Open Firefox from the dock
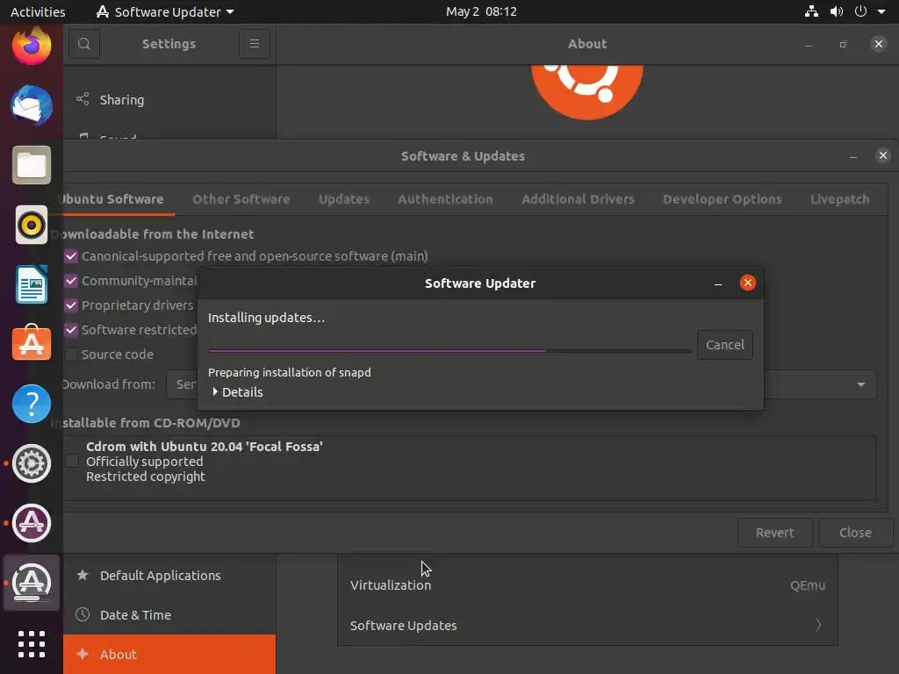This screenshot has width=899, height=674. click(x=32, y=46)
